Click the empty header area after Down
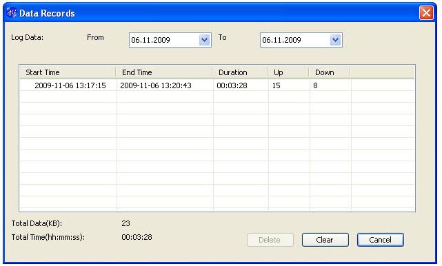The height and width of the screenshot is (266, 442). (383, 72)
